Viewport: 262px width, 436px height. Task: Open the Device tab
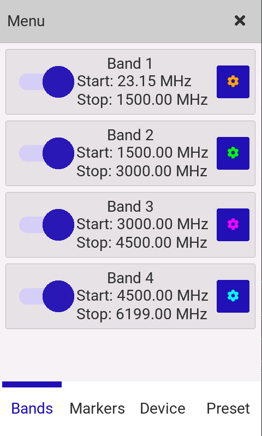pos(163,408)
